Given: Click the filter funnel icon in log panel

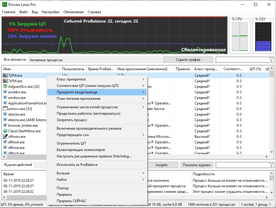Looking at the screenshot, I should (271, 165).
